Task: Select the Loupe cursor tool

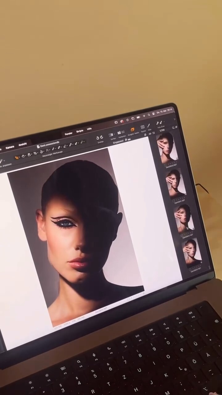Action: click(x=29, y=155)
